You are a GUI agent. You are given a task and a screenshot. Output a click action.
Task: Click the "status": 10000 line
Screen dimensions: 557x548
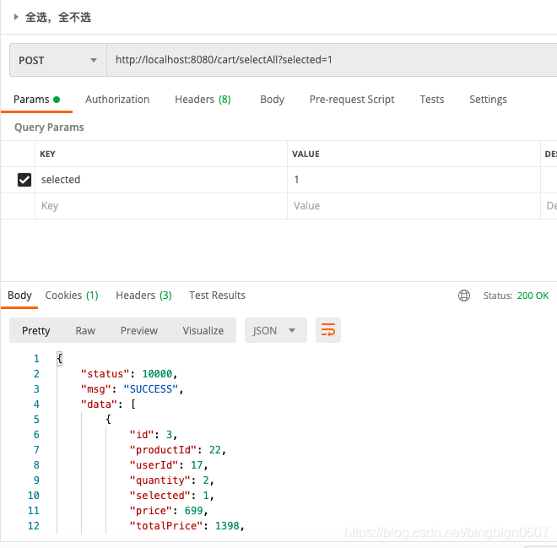tap(129, 374)
